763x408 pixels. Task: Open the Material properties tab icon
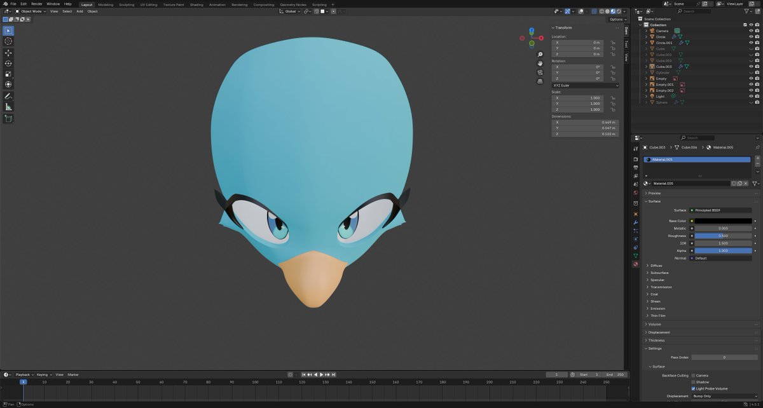click(635, 264)
